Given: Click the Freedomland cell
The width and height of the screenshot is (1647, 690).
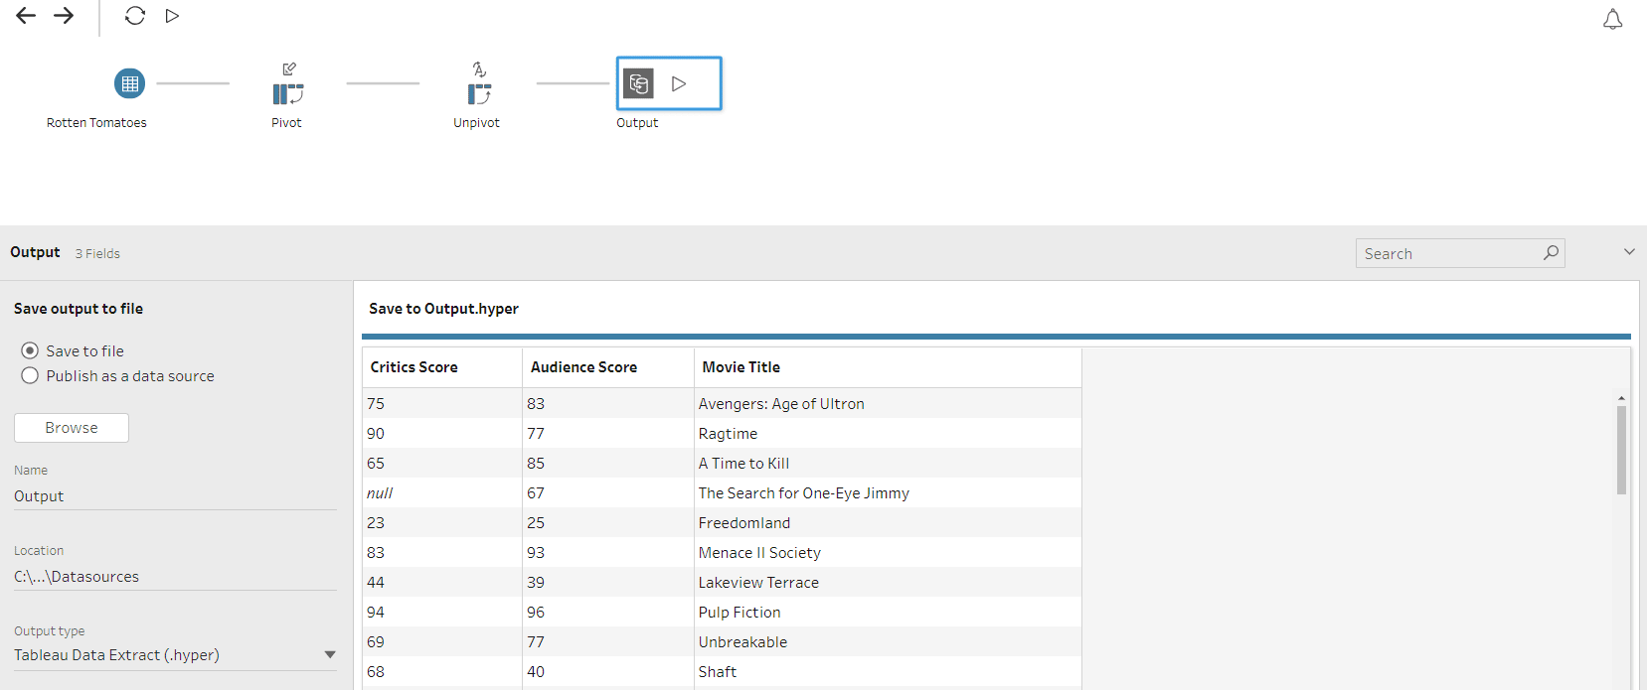Looking at the screenshot, I should [x=888, y=522].
